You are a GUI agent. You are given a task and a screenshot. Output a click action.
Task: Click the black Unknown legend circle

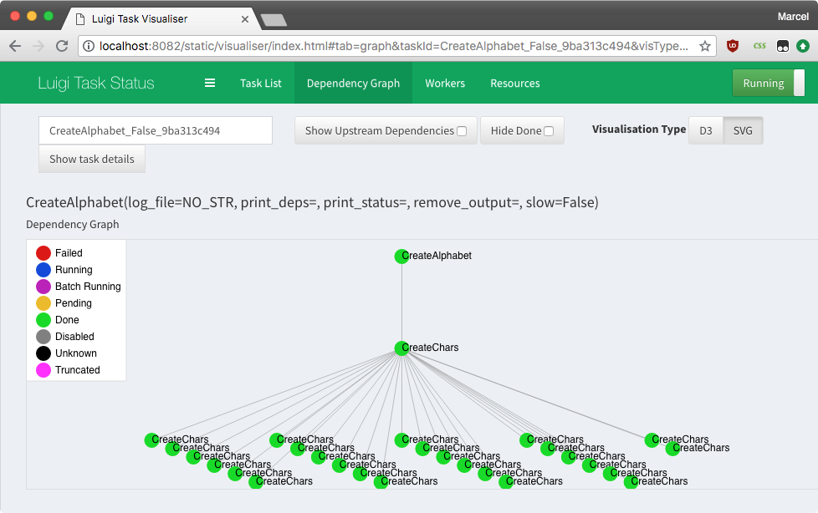click(x=43, y=353)
